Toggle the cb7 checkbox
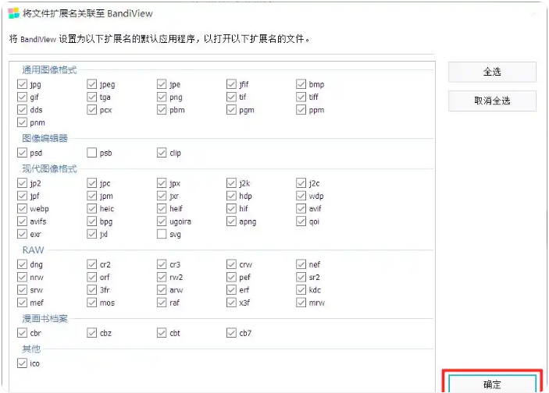This screenshot has width=549, height=393. tap(231, 333)
